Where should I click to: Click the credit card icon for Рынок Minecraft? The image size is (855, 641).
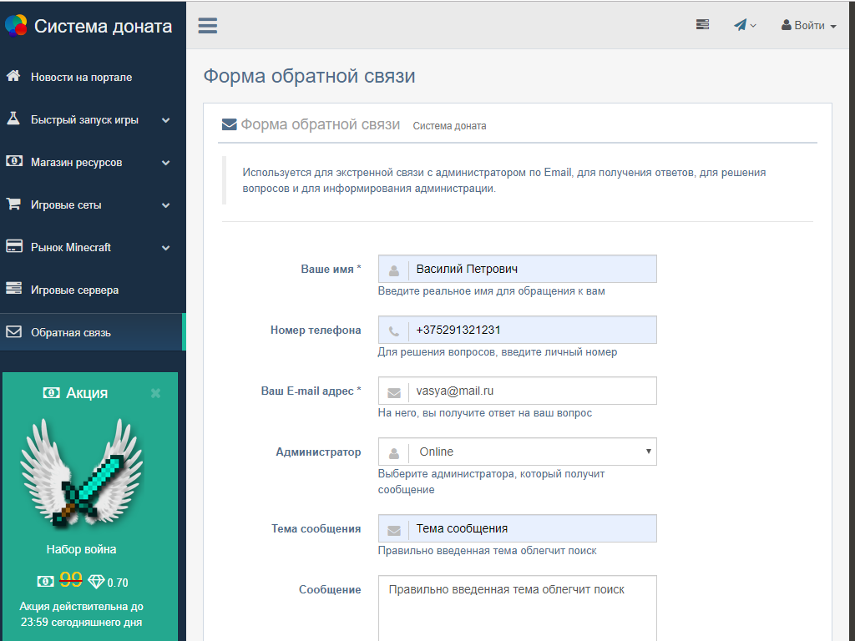coord(13,246)
